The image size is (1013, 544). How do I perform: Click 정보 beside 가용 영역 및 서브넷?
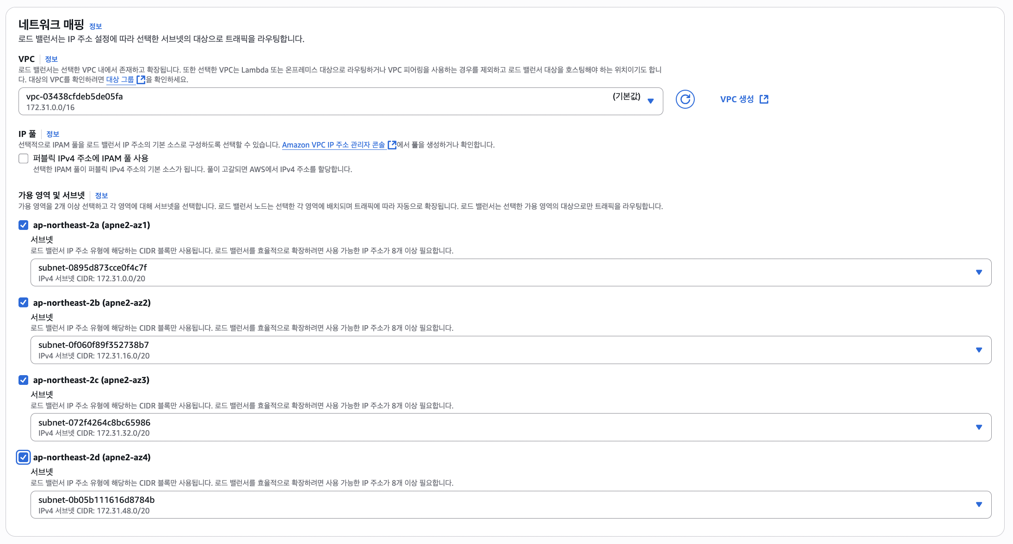click(x=101, y=196)
